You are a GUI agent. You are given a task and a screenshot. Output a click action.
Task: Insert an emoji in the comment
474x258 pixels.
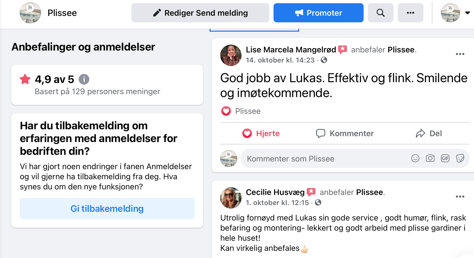click(x=415, y=159)
